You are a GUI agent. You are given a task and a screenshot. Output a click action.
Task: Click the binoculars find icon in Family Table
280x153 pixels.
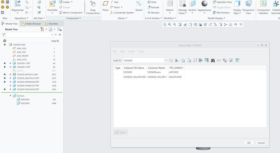(x=213, y=60)
